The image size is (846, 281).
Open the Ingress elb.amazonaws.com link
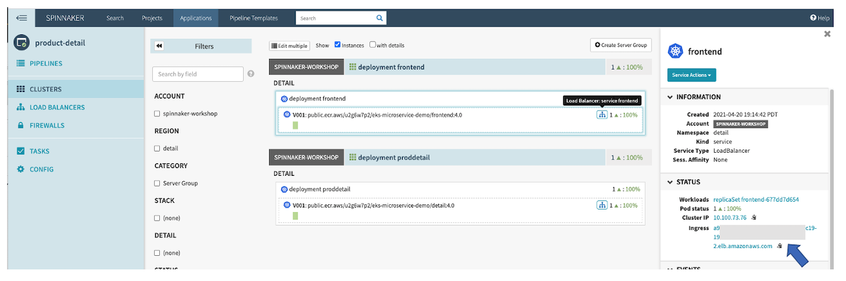coord(743,246)
